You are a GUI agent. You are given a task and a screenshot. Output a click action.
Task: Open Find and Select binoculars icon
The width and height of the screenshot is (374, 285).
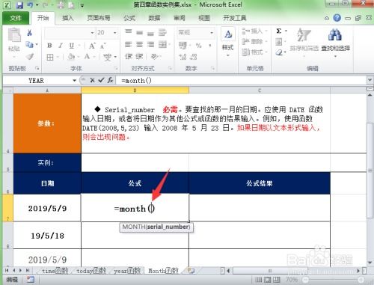tap(335, 35)
